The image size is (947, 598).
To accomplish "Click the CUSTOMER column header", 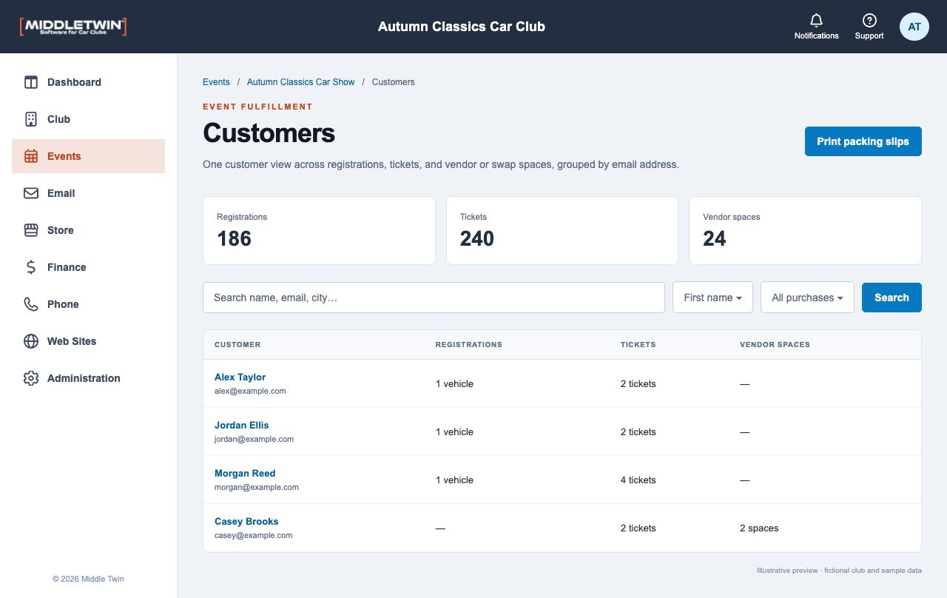I will (237, 345).
